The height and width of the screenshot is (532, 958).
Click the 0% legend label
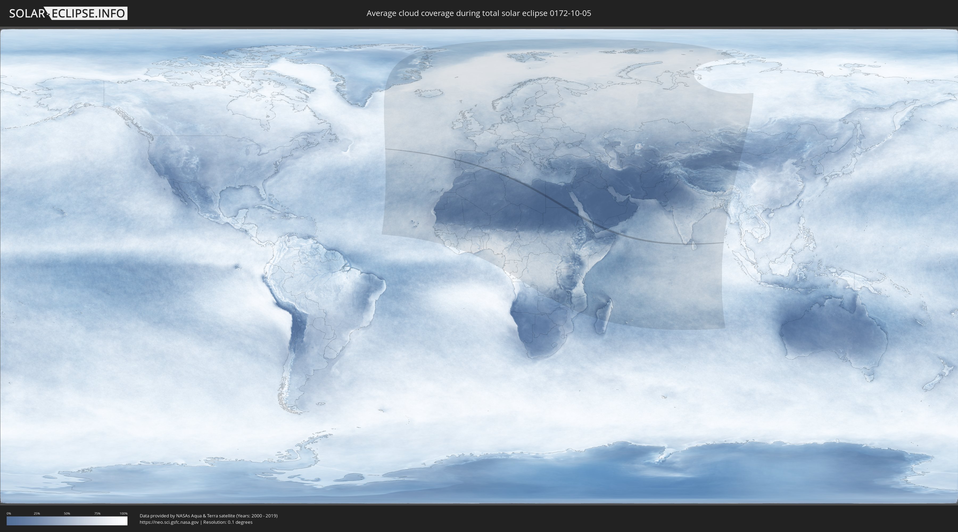pos(9,513)
